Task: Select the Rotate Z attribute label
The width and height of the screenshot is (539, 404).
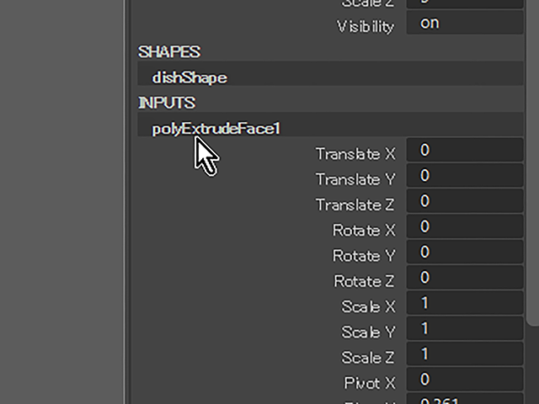Action: pos(364,281)
